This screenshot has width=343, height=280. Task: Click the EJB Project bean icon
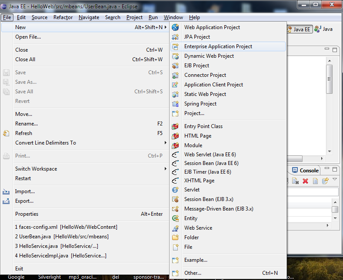[175, 66]
